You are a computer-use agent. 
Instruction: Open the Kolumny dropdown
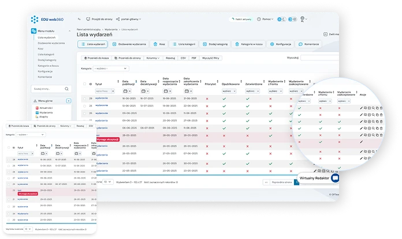(153, 58)
